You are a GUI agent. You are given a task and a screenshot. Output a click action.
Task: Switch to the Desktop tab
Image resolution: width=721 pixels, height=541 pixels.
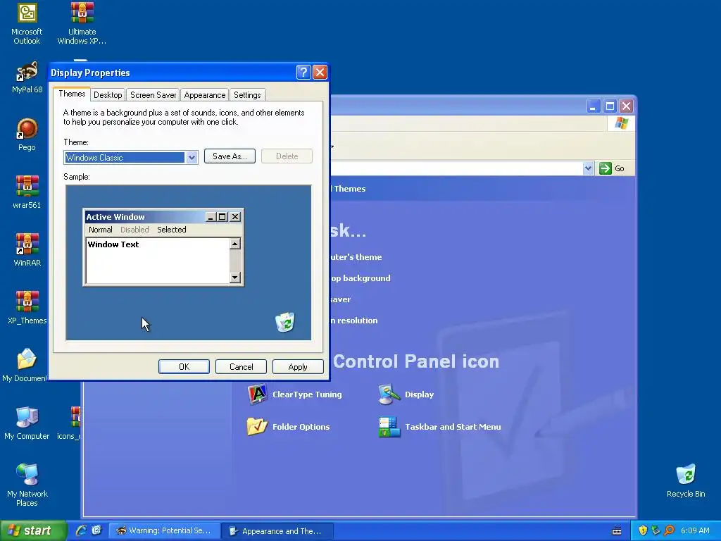pos(108,95)
